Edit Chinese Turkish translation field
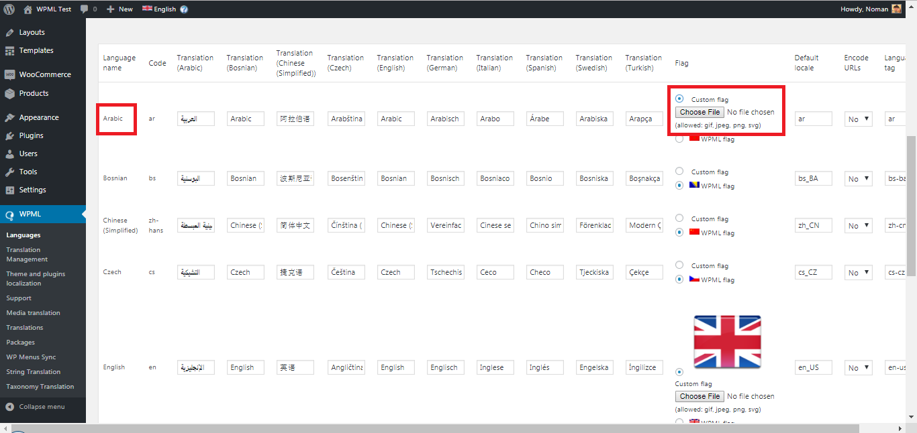Image resolution: width=917 pixels, height=433 pixels. coord(644,225)
